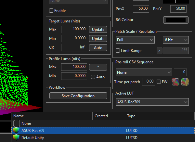Click Update next to Target Luma Min
Screen dimensions: 195x142
click(98, 39)
